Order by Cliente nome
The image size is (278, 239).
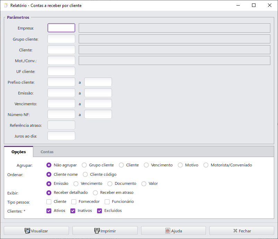pyautogui.click(x=49, y=174)
